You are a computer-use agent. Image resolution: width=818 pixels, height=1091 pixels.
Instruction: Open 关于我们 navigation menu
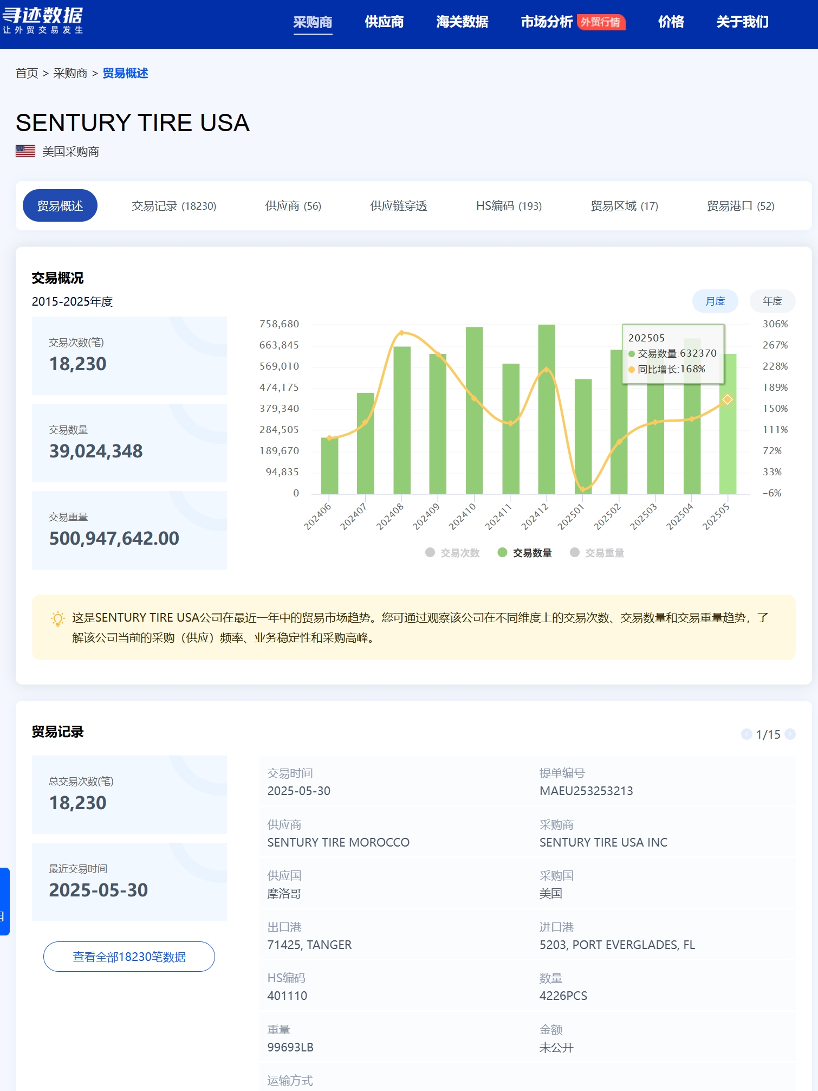[x=742, y=22]
